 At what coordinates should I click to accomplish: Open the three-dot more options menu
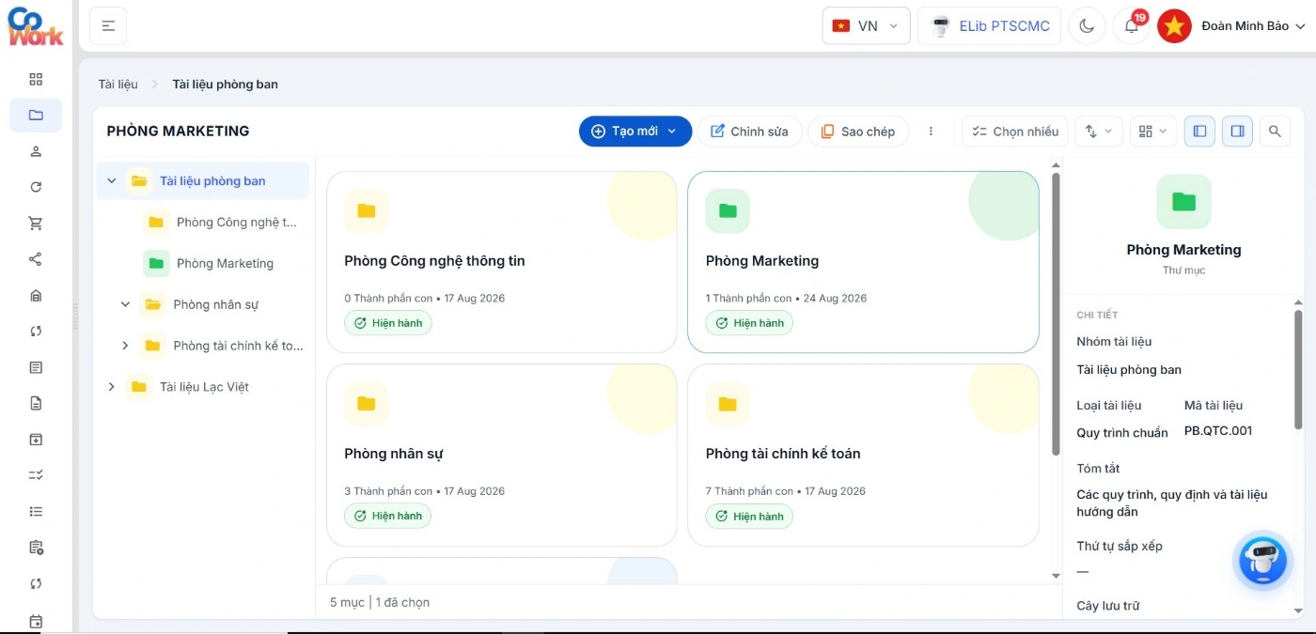tap(931, 131)
